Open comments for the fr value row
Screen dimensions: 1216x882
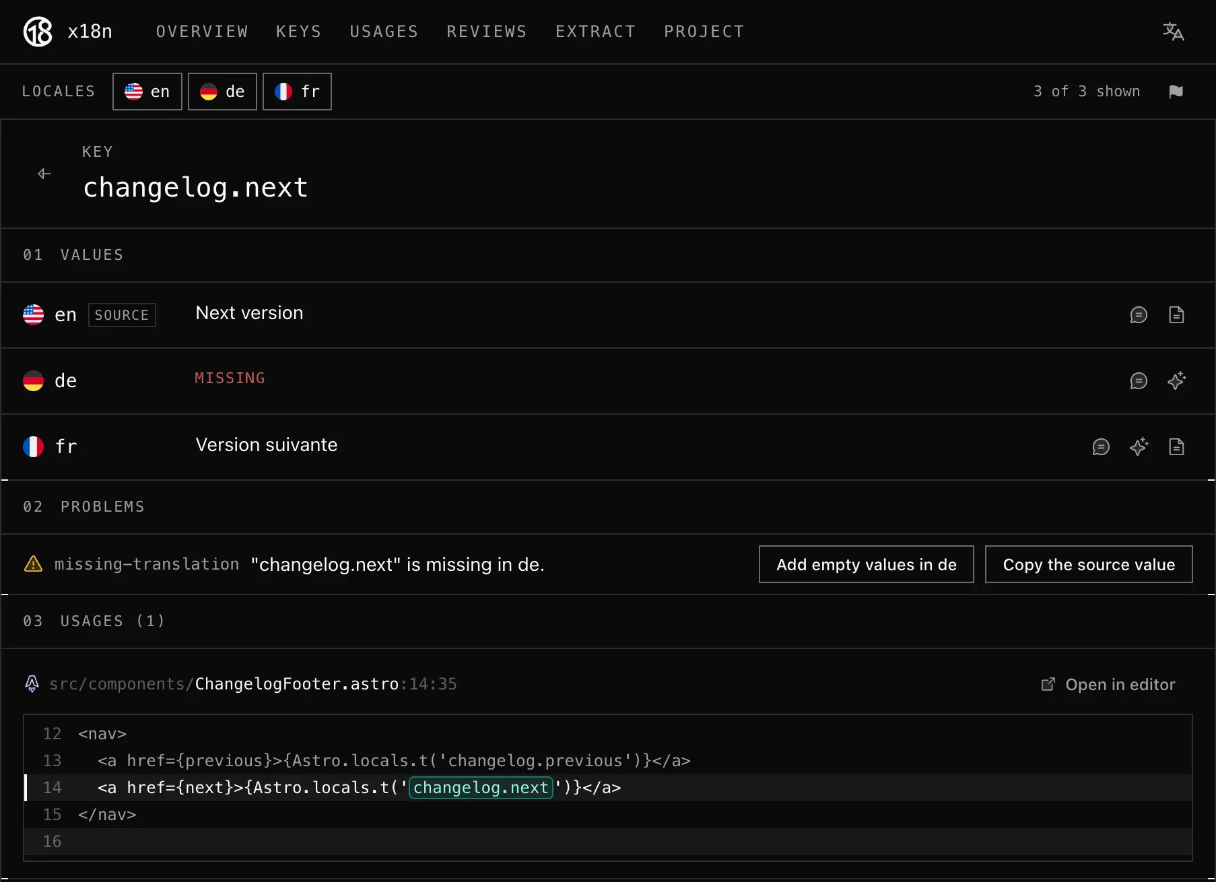[1100, 447]
